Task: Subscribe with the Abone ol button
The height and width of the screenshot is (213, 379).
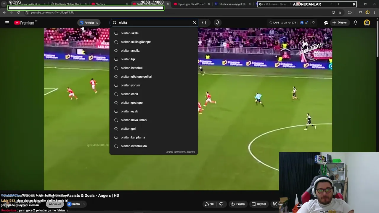Action: [x=55, y=204]
